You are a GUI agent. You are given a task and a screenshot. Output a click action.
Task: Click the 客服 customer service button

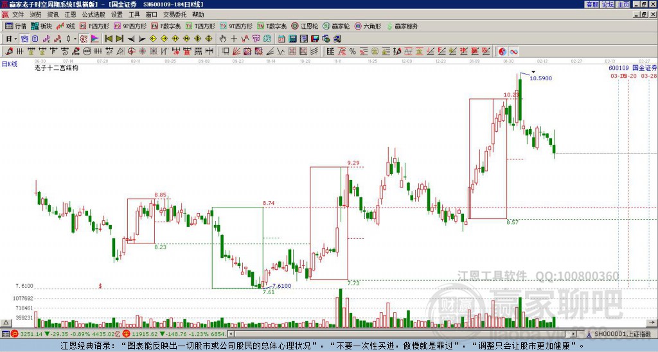tap(592, 4)
